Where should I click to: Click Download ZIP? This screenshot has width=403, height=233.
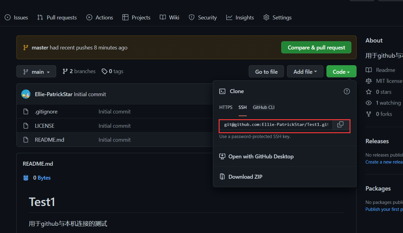point(241,177)
